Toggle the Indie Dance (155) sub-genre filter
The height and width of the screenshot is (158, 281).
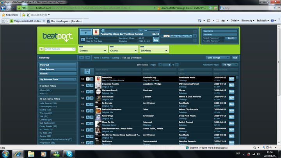coord(48,103)
